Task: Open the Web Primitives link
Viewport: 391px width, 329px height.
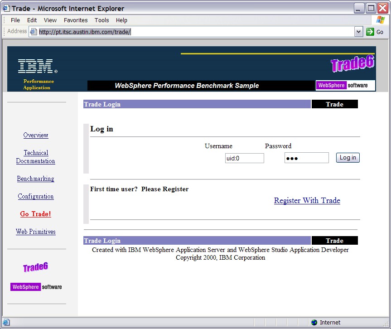Action: 36,232
